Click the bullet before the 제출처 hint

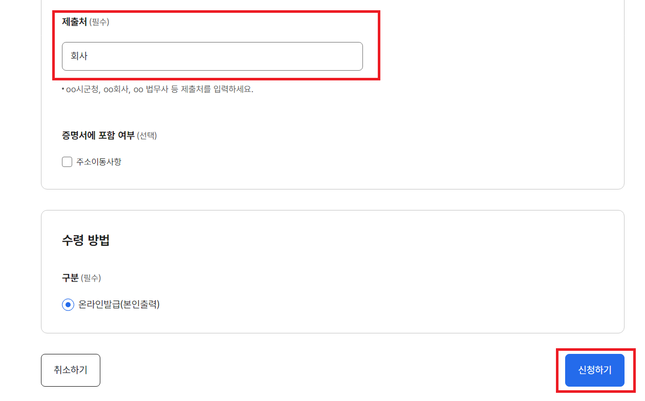[63, 90]
